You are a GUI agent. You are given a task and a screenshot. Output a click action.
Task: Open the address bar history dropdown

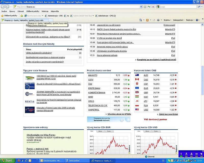coord(141,7)
